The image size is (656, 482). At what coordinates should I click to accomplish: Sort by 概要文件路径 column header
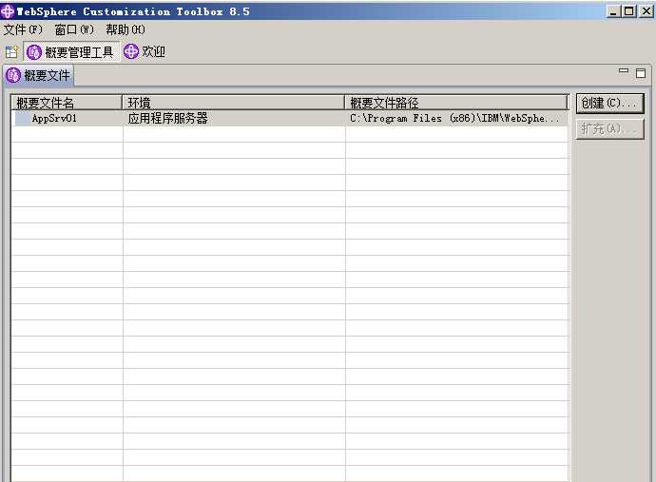(x=456, y=103)
